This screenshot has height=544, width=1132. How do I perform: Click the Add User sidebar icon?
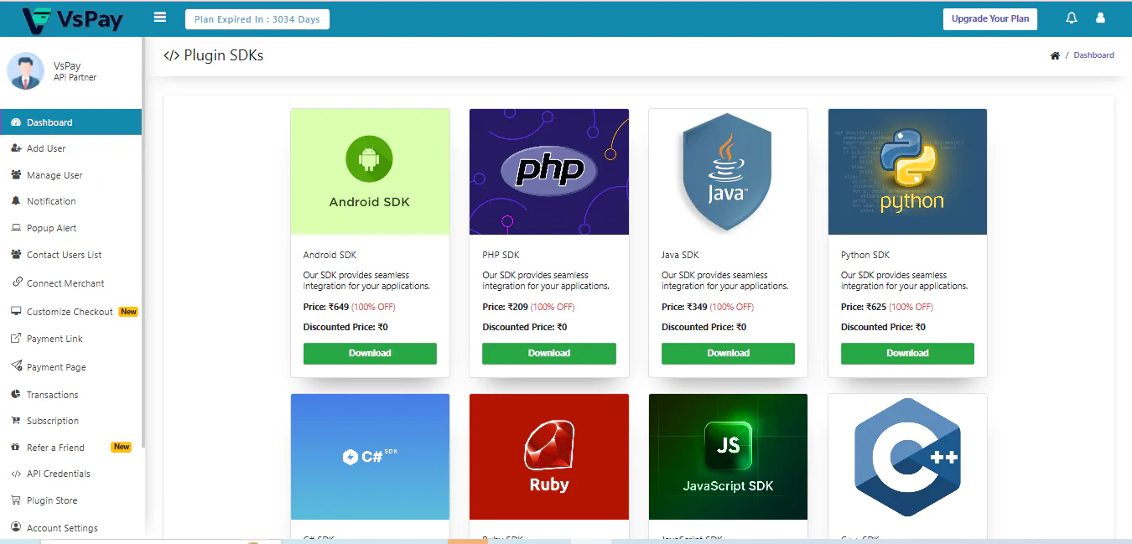pos(16,148)
